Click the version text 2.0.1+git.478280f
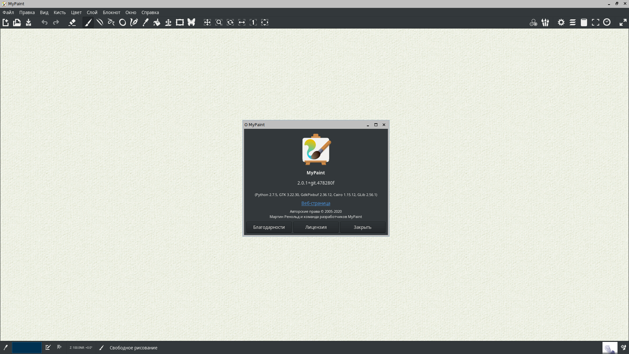629x354 pixels. click(x=316, y=183)
